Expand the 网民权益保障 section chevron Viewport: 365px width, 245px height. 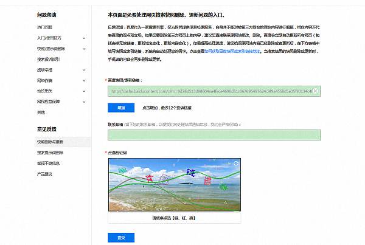pyautogui.click(x=84, y=102)
